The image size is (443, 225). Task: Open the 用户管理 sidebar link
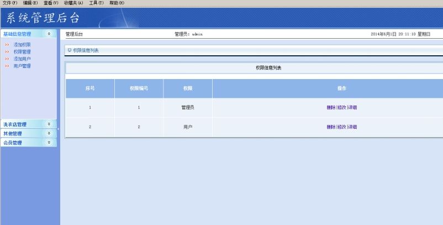click(x=22, y=66)
